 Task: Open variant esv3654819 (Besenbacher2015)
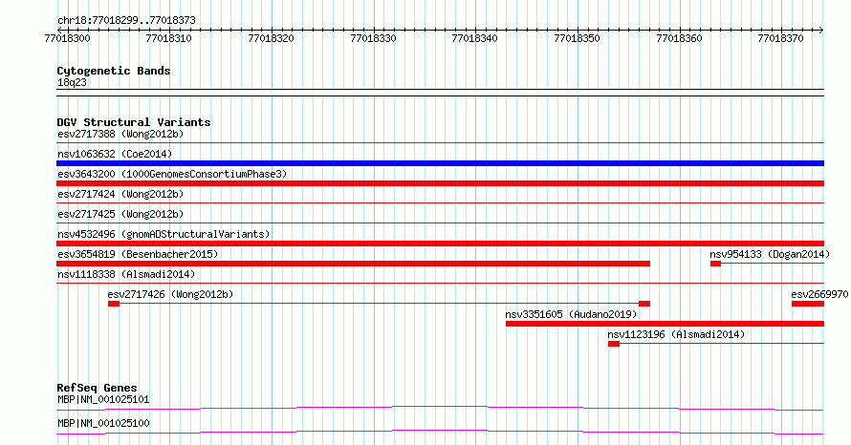tap(138, 254)
